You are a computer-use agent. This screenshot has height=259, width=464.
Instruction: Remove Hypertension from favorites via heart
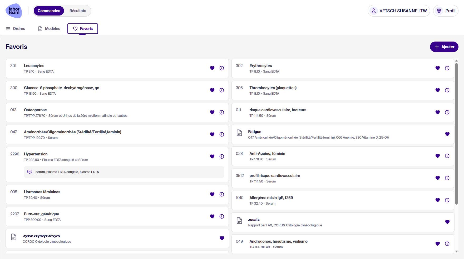212,156
